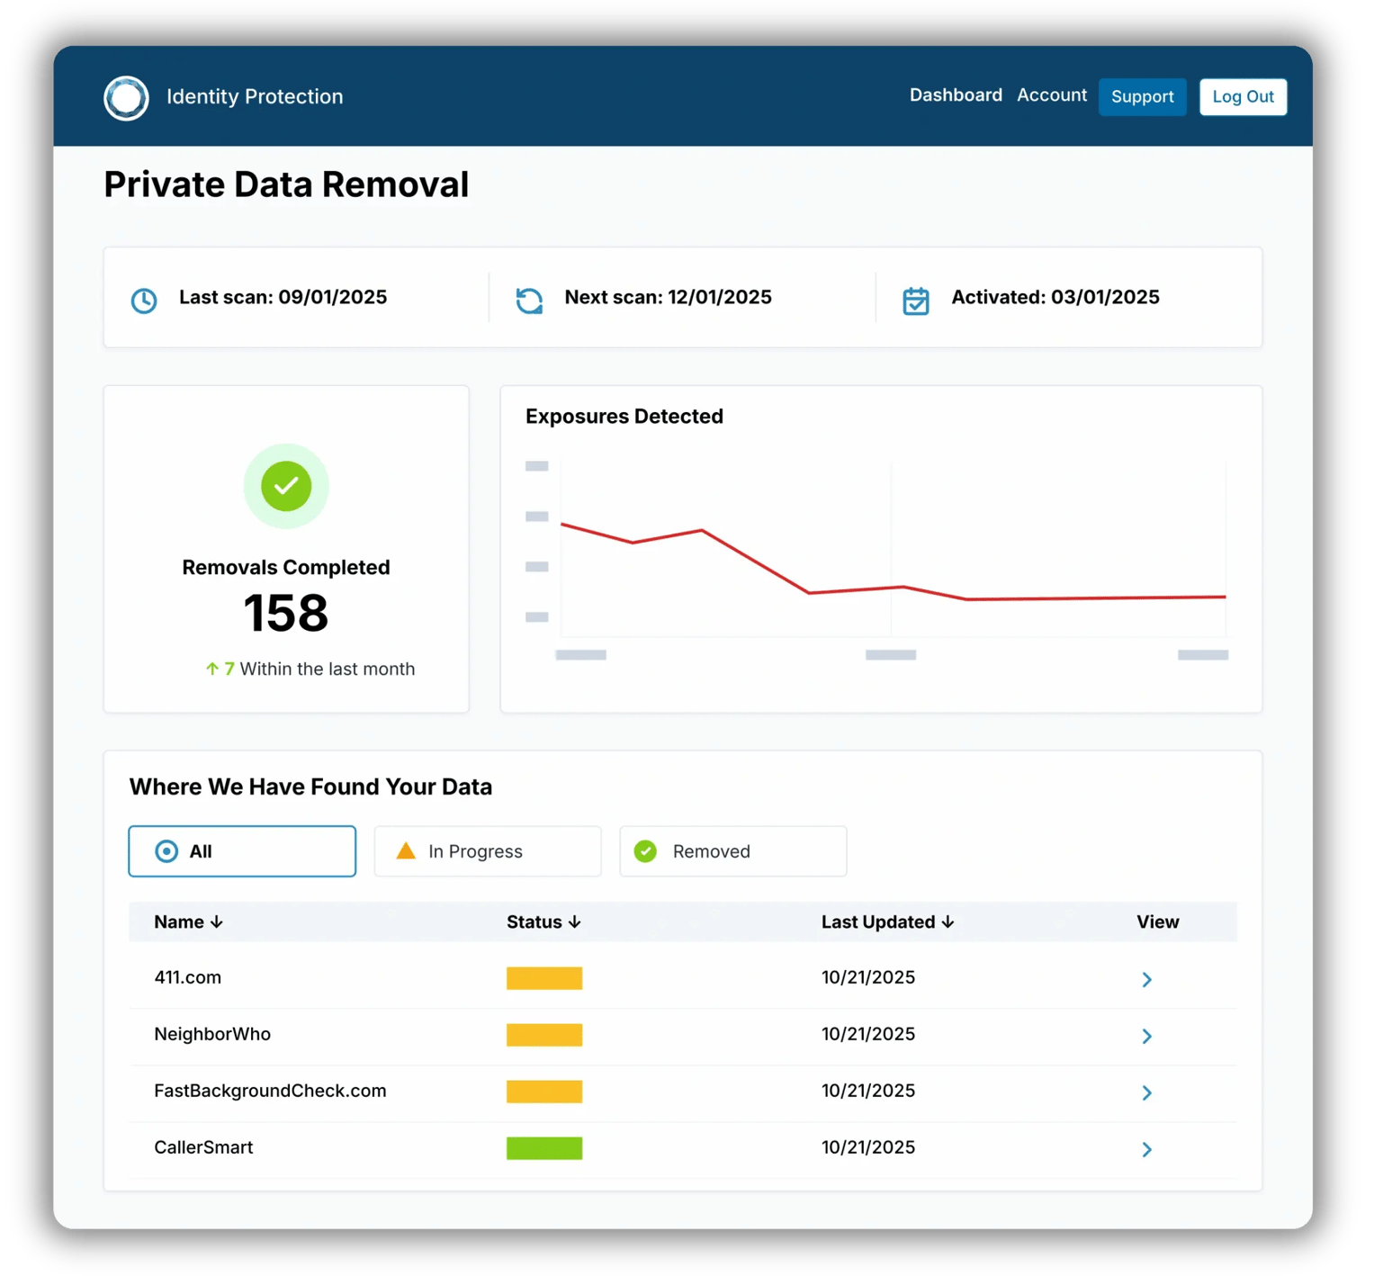Click the refresh icon beside Next scan
This screenshot has width=1374, height=1276.
tap(529, 300)
